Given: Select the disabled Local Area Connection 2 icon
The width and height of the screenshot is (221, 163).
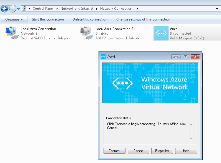Looking at the screenshot, I should tap(87, 33).
